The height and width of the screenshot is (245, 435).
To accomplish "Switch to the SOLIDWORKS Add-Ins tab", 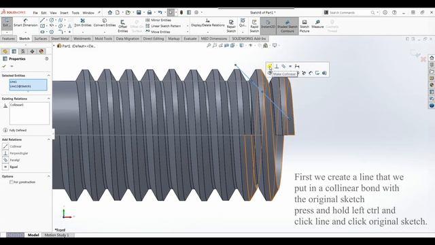I will click(x=249, y=39).
